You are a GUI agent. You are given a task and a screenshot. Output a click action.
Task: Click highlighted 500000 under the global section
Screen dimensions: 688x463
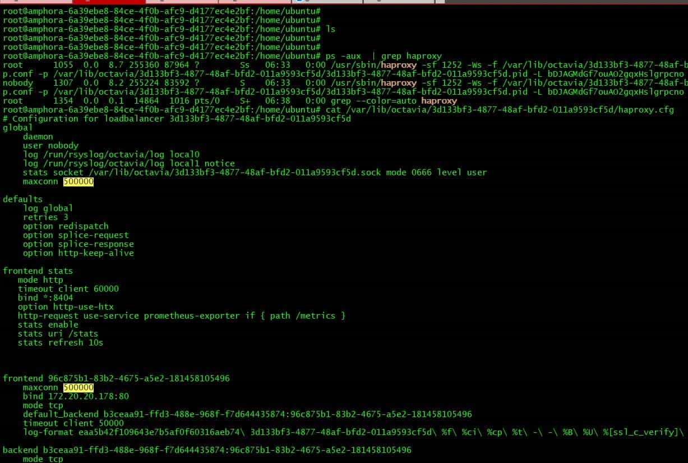(79, 181)
